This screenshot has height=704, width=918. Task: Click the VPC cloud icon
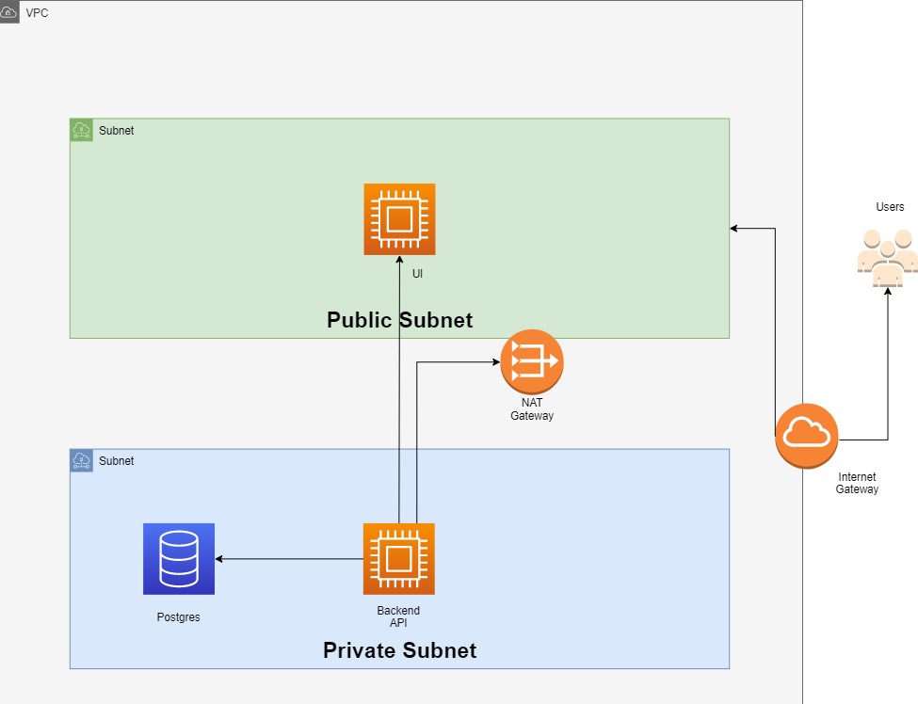9,11
